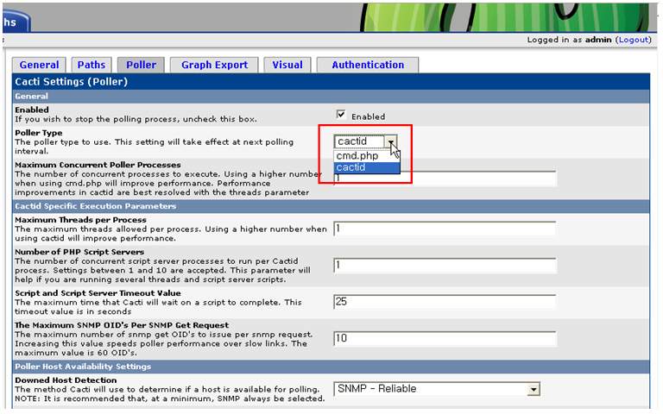Choose cmd.php from the poller type list

click(x=366, y=156)
